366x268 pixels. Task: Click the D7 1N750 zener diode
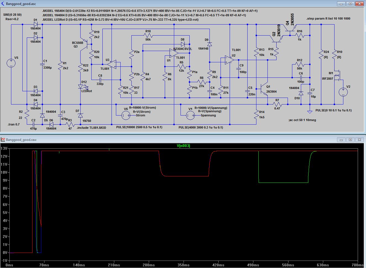point(81,116)
